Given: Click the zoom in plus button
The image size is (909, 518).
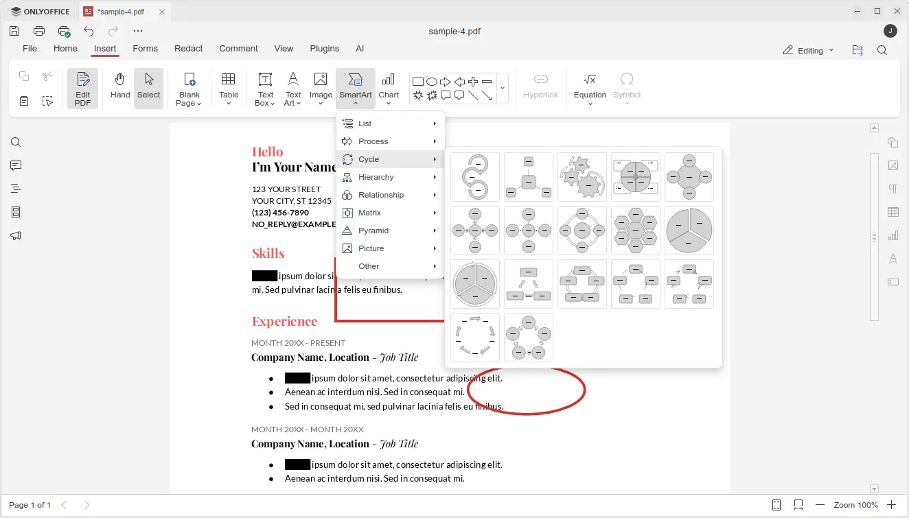Looking at the screenshot, I should 891,505.
